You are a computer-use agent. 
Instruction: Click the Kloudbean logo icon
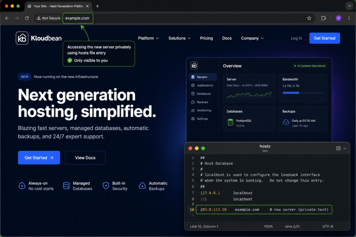[x=22, y=38]
